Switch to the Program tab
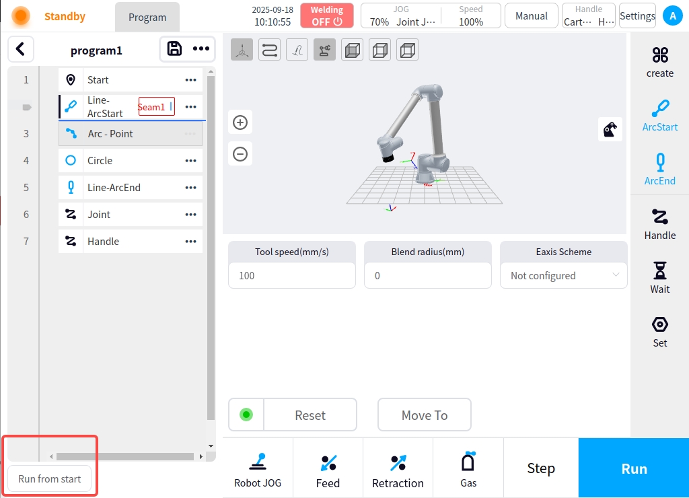 [x=147, y=17]
